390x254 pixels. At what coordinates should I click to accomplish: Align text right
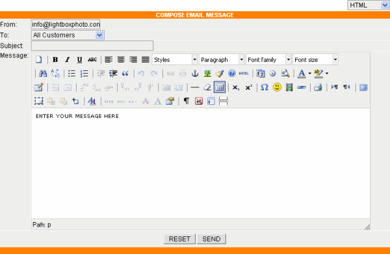coord(133,59)
